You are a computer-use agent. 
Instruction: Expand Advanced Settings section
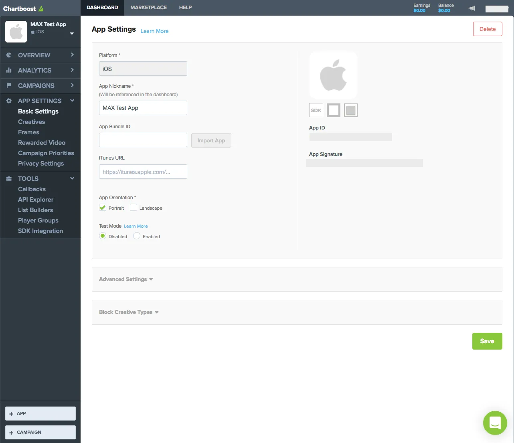click(x=126, y=279)
